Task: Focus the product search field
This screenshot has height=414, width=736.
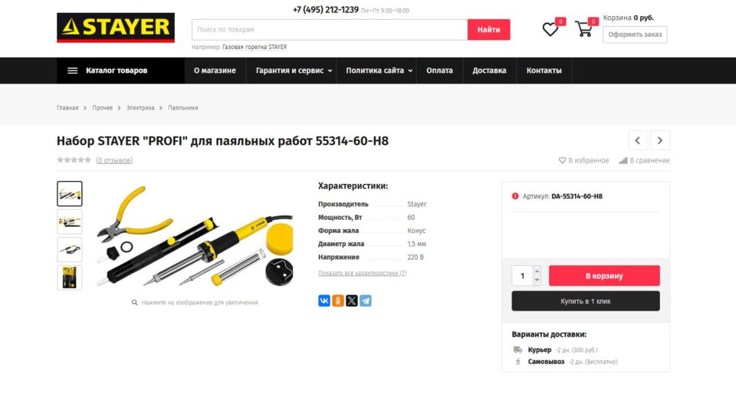Action: [330, 30]
